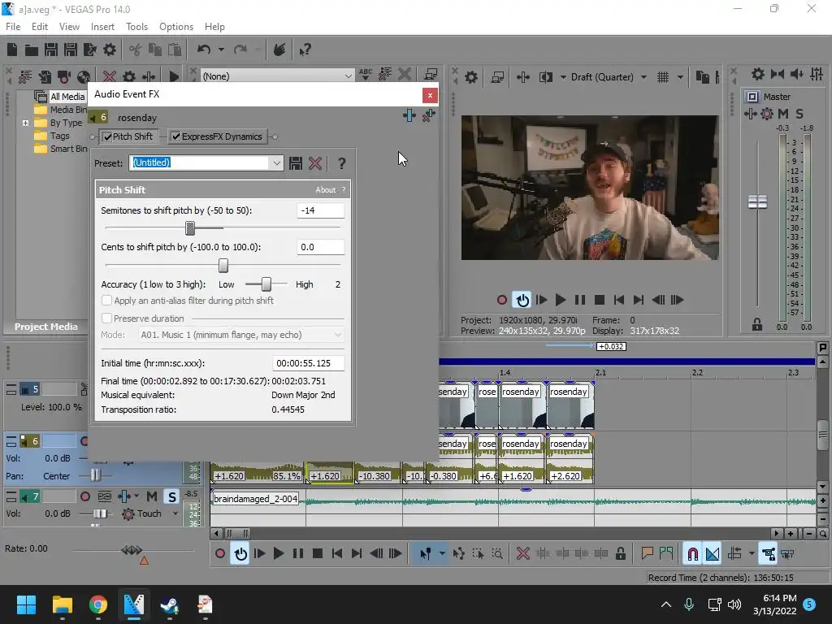Remove the selected plug-in from the chain
The image size is (832, 624).
tap(427, 116)
